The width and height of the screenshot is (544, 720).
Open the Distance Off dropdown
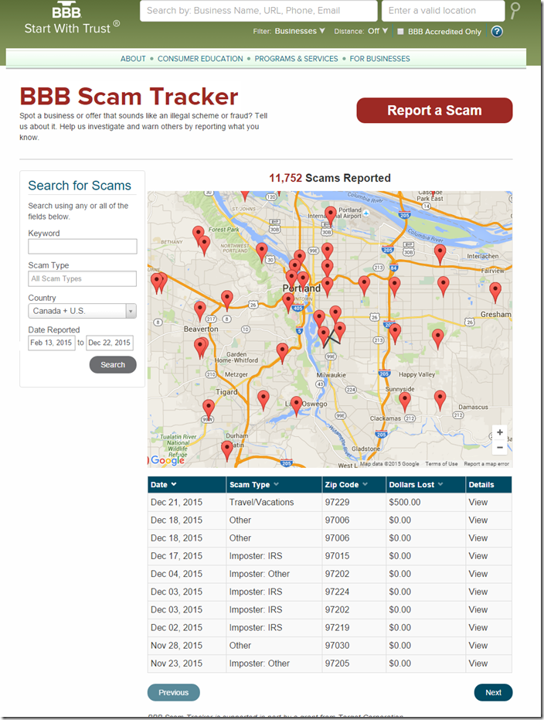tap(378, 31)
